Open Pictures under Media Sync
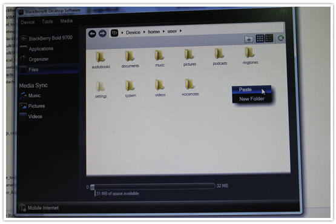336x224 pixels. [32, 106]
